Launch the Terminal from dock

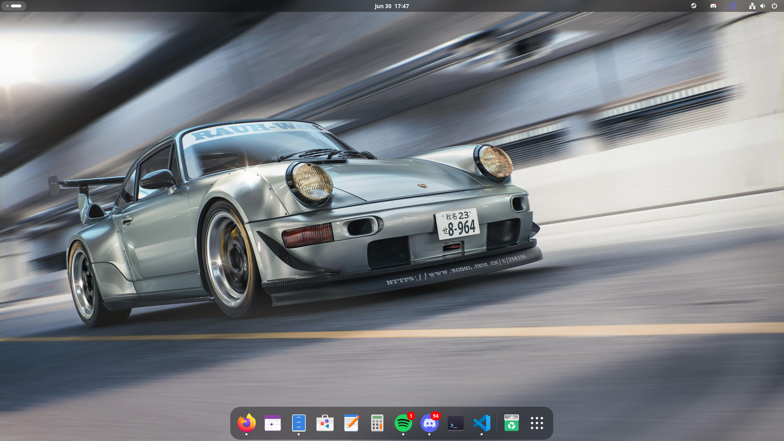coord(456,423)
